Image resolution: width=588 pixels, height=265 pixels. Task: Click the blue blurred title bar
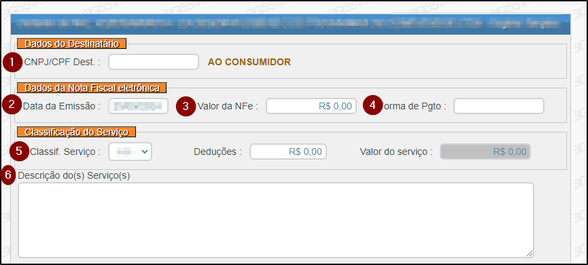click(x=291, y=24)
